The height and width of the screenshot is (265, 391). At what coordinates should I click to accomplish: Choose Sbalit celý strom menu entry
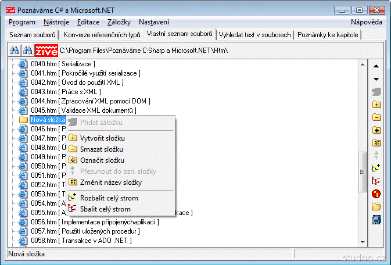[x=121, y=209]
